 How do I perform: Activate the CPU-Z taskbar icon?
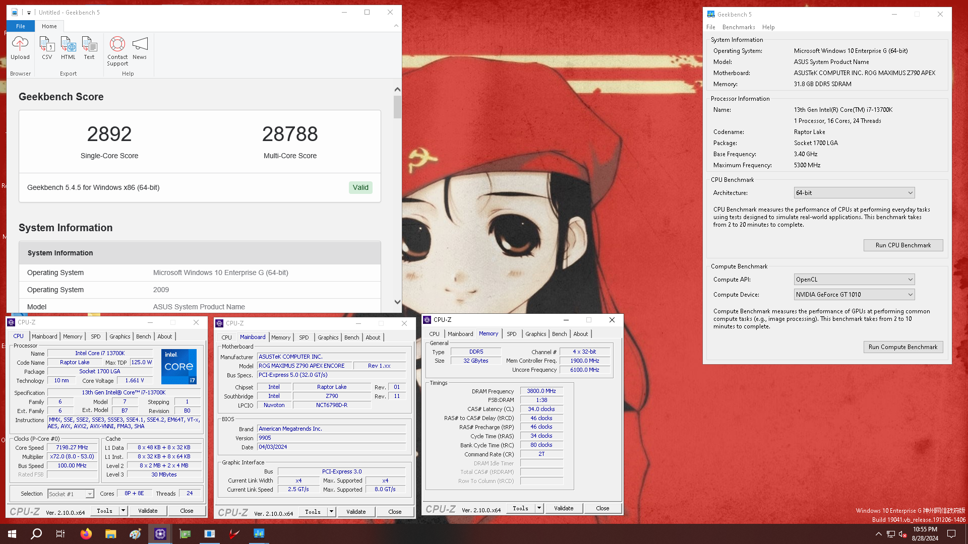point(160,534)
